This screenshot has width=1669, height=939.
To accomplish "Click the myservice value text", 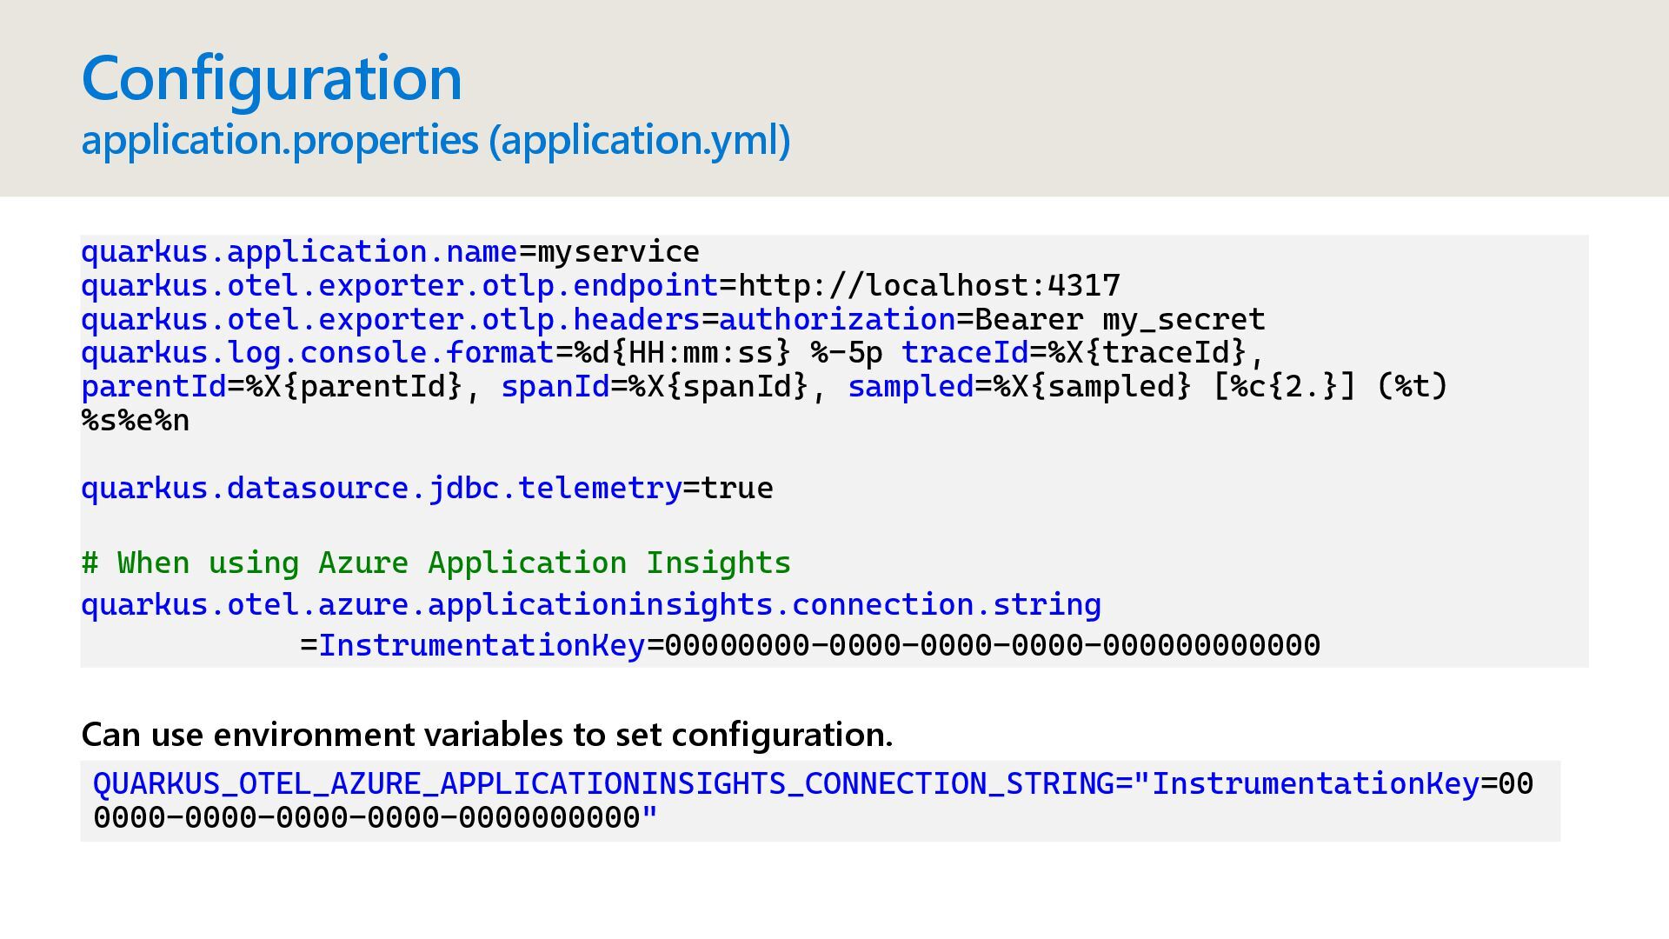I will pyautogui.click(x=618, y=252).
